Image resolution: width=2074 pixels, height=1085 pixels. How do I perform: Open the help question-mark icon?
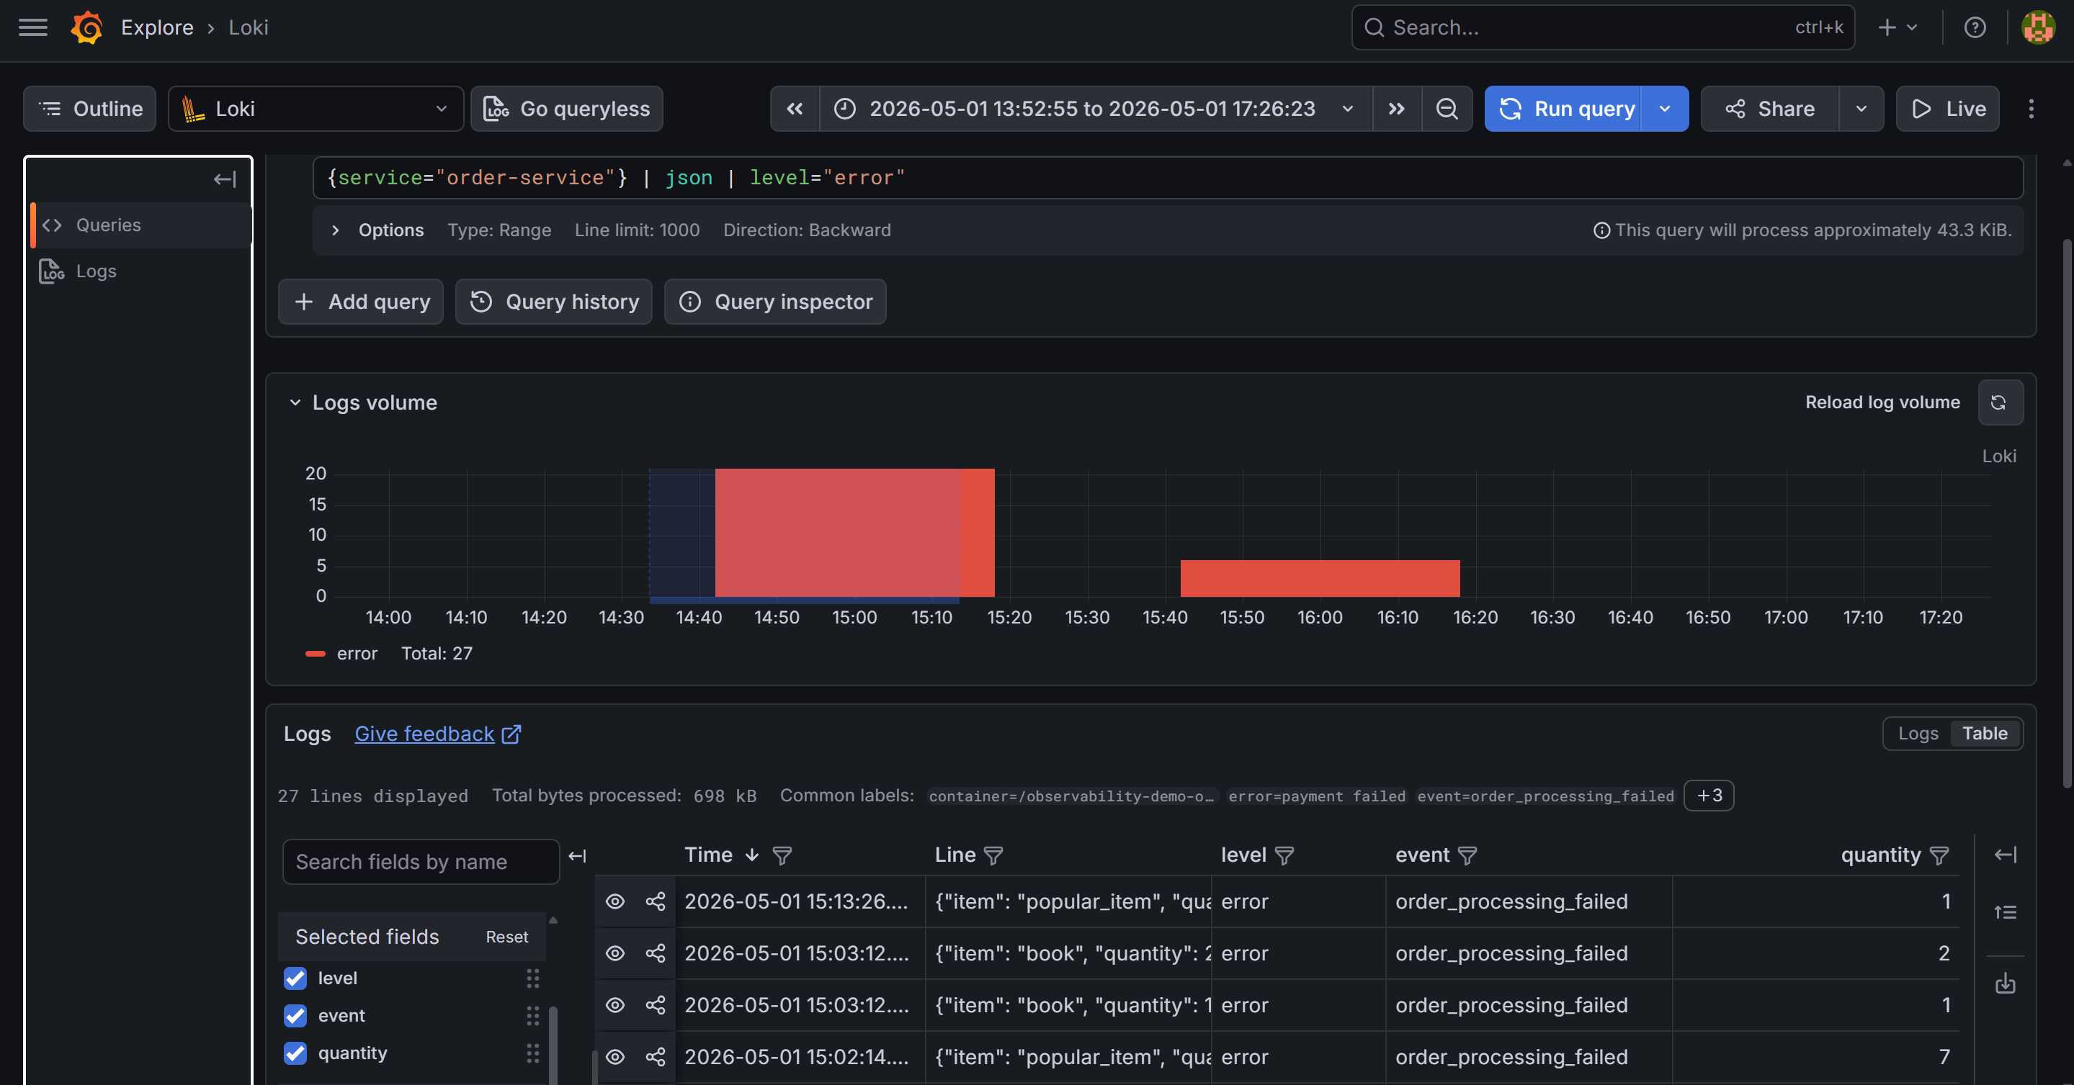click(1974, 27)
